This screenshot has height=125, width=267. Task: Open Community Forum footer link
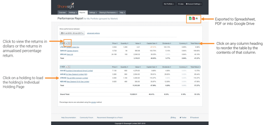[x=86, y=117]
